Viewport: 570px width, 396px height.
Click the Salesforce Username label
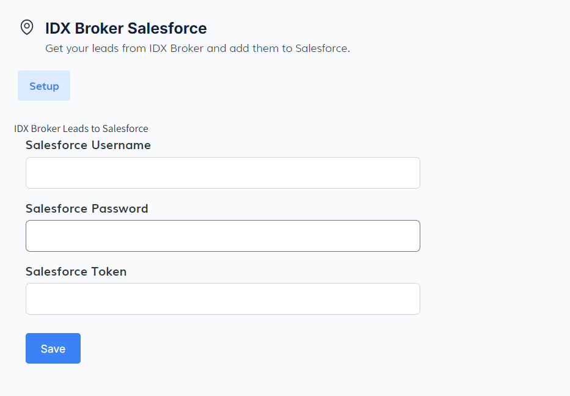tap(88, 145)
